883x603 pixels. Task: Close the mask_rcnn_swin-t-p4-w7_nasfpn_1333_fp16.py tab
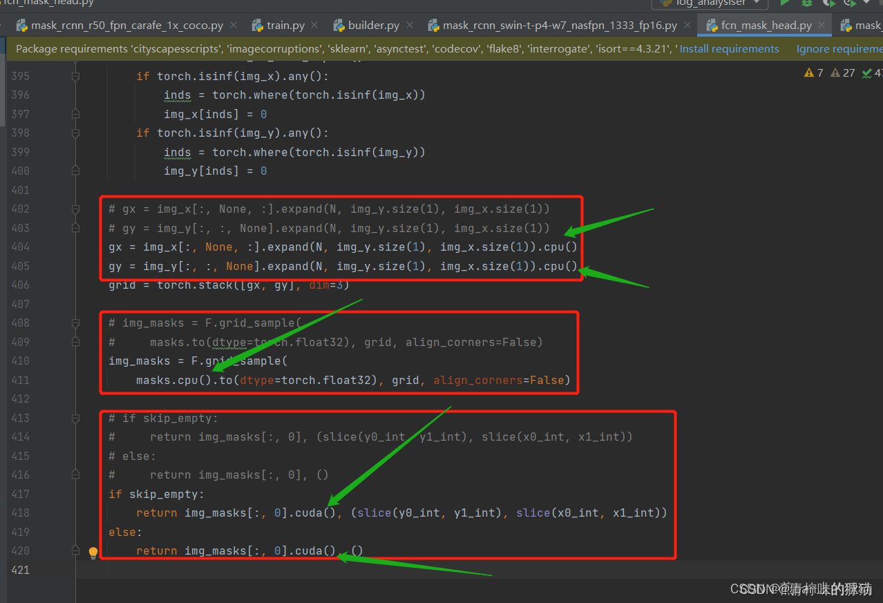[x=687, y=26]
